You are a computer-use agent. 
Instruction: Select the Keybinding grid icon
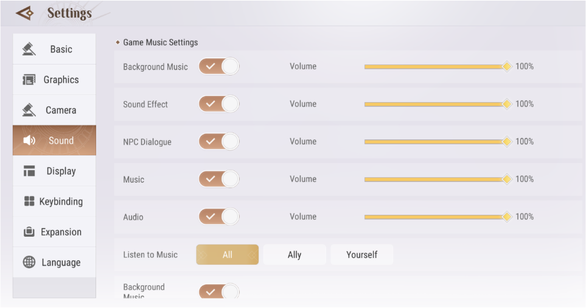pyautogui.click(x=29, y=201)
